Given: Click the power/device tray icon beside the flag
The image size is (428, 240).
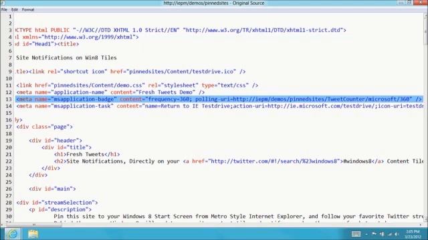Looking at the screenshot, I should 382,234.
